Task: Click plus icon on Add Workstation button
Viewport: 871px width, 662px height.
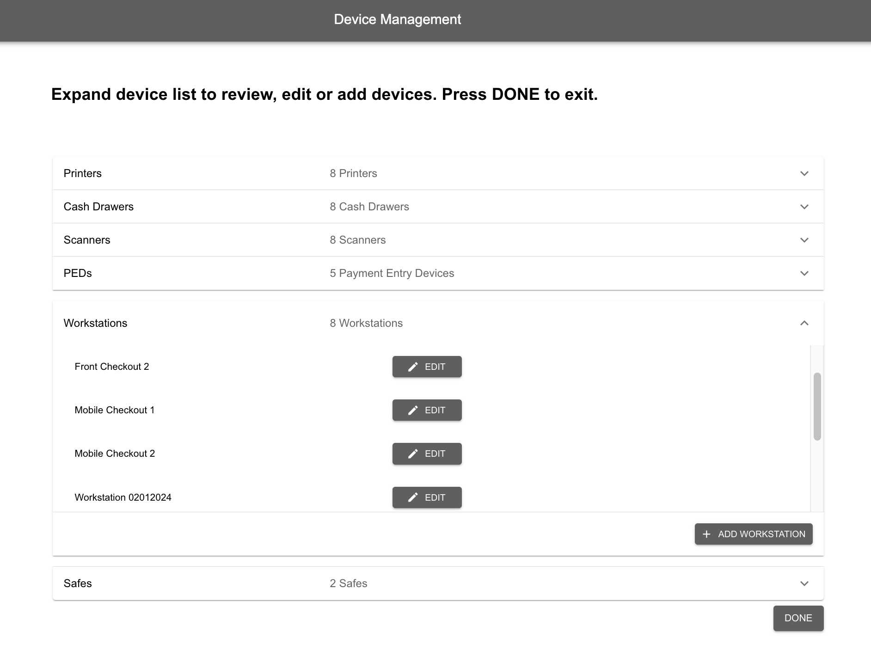Action: pos(706,534)
